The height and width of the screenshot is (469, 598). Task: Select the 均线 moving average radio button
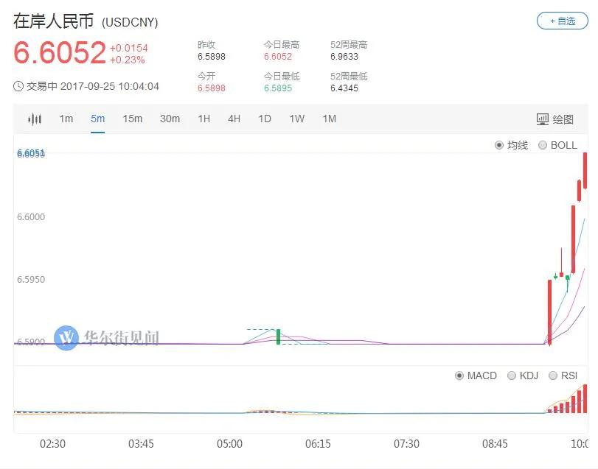[x=499, y=145]
